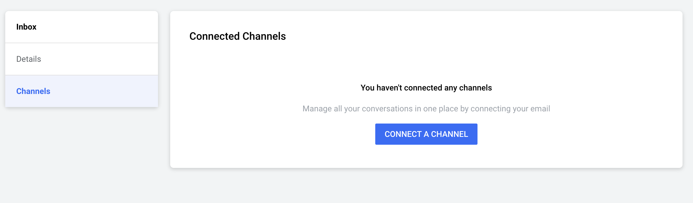This screenshot has height=203, width=693.
Task: Click the Inbox sidebar header
Action: coord(26,27)
